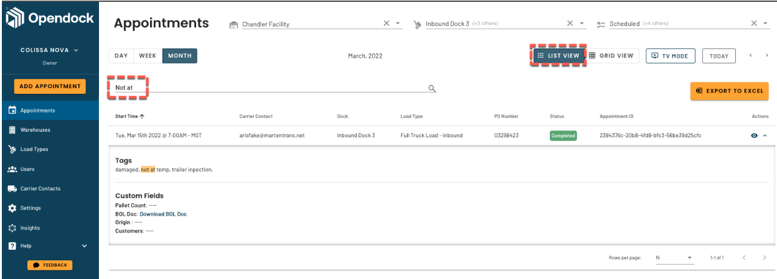Screen dimensions: 777x279
Task: Select the Month view
Action: click(x=180, y=56)
